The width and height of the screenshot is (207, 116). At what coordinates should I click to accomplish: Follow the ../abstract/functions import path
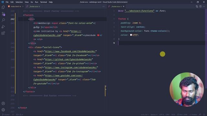tap(139, 11)
